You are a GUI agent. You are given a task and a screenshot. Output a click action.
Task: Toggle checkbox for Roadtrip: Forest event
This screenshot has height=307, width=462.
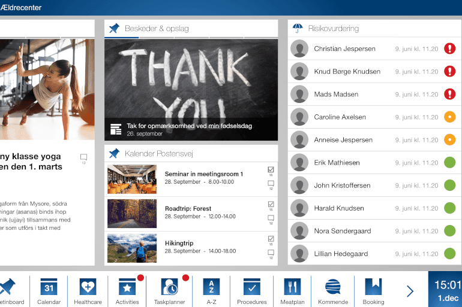tap(271, 205)
